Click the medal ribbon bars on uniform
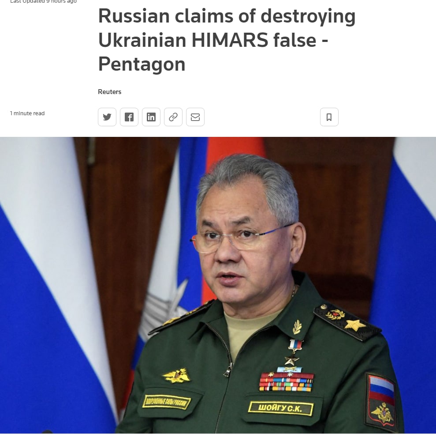This screenshot has height=434, width=436. 286,382
